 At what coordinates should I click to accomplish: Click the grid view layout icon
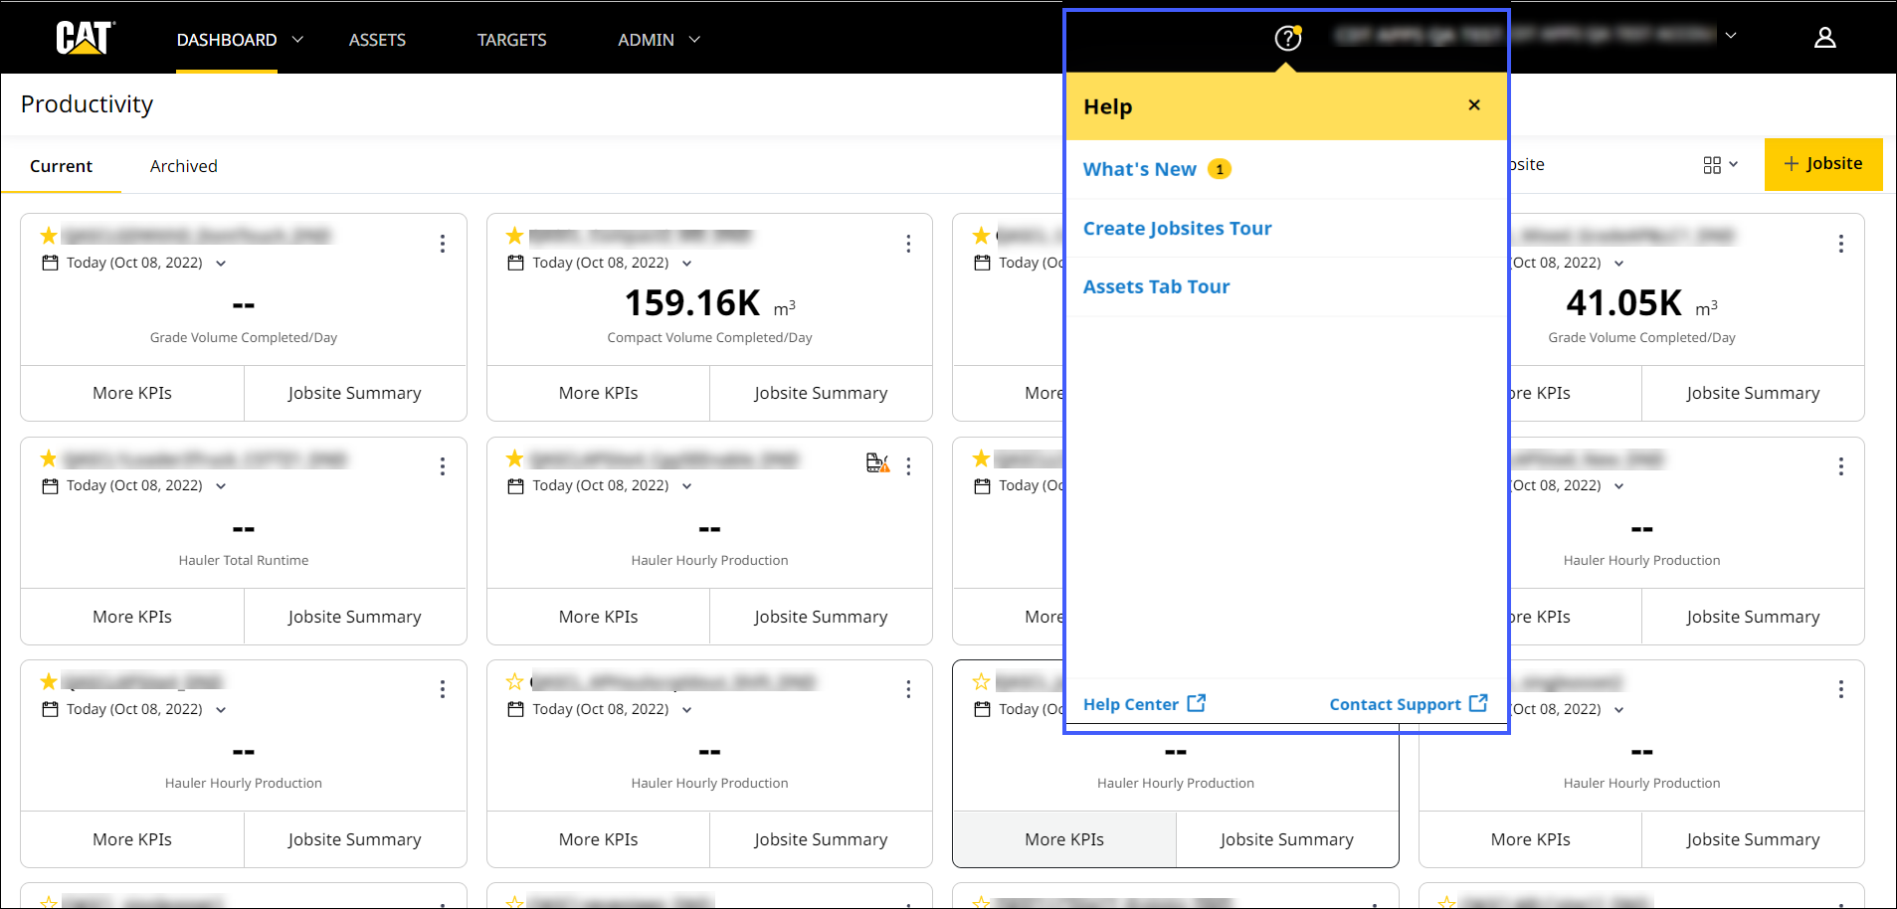click(1712, 165)
